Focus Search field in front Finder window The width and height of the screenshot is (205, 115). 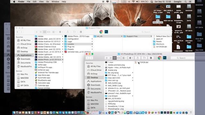(x=183, y=58)
